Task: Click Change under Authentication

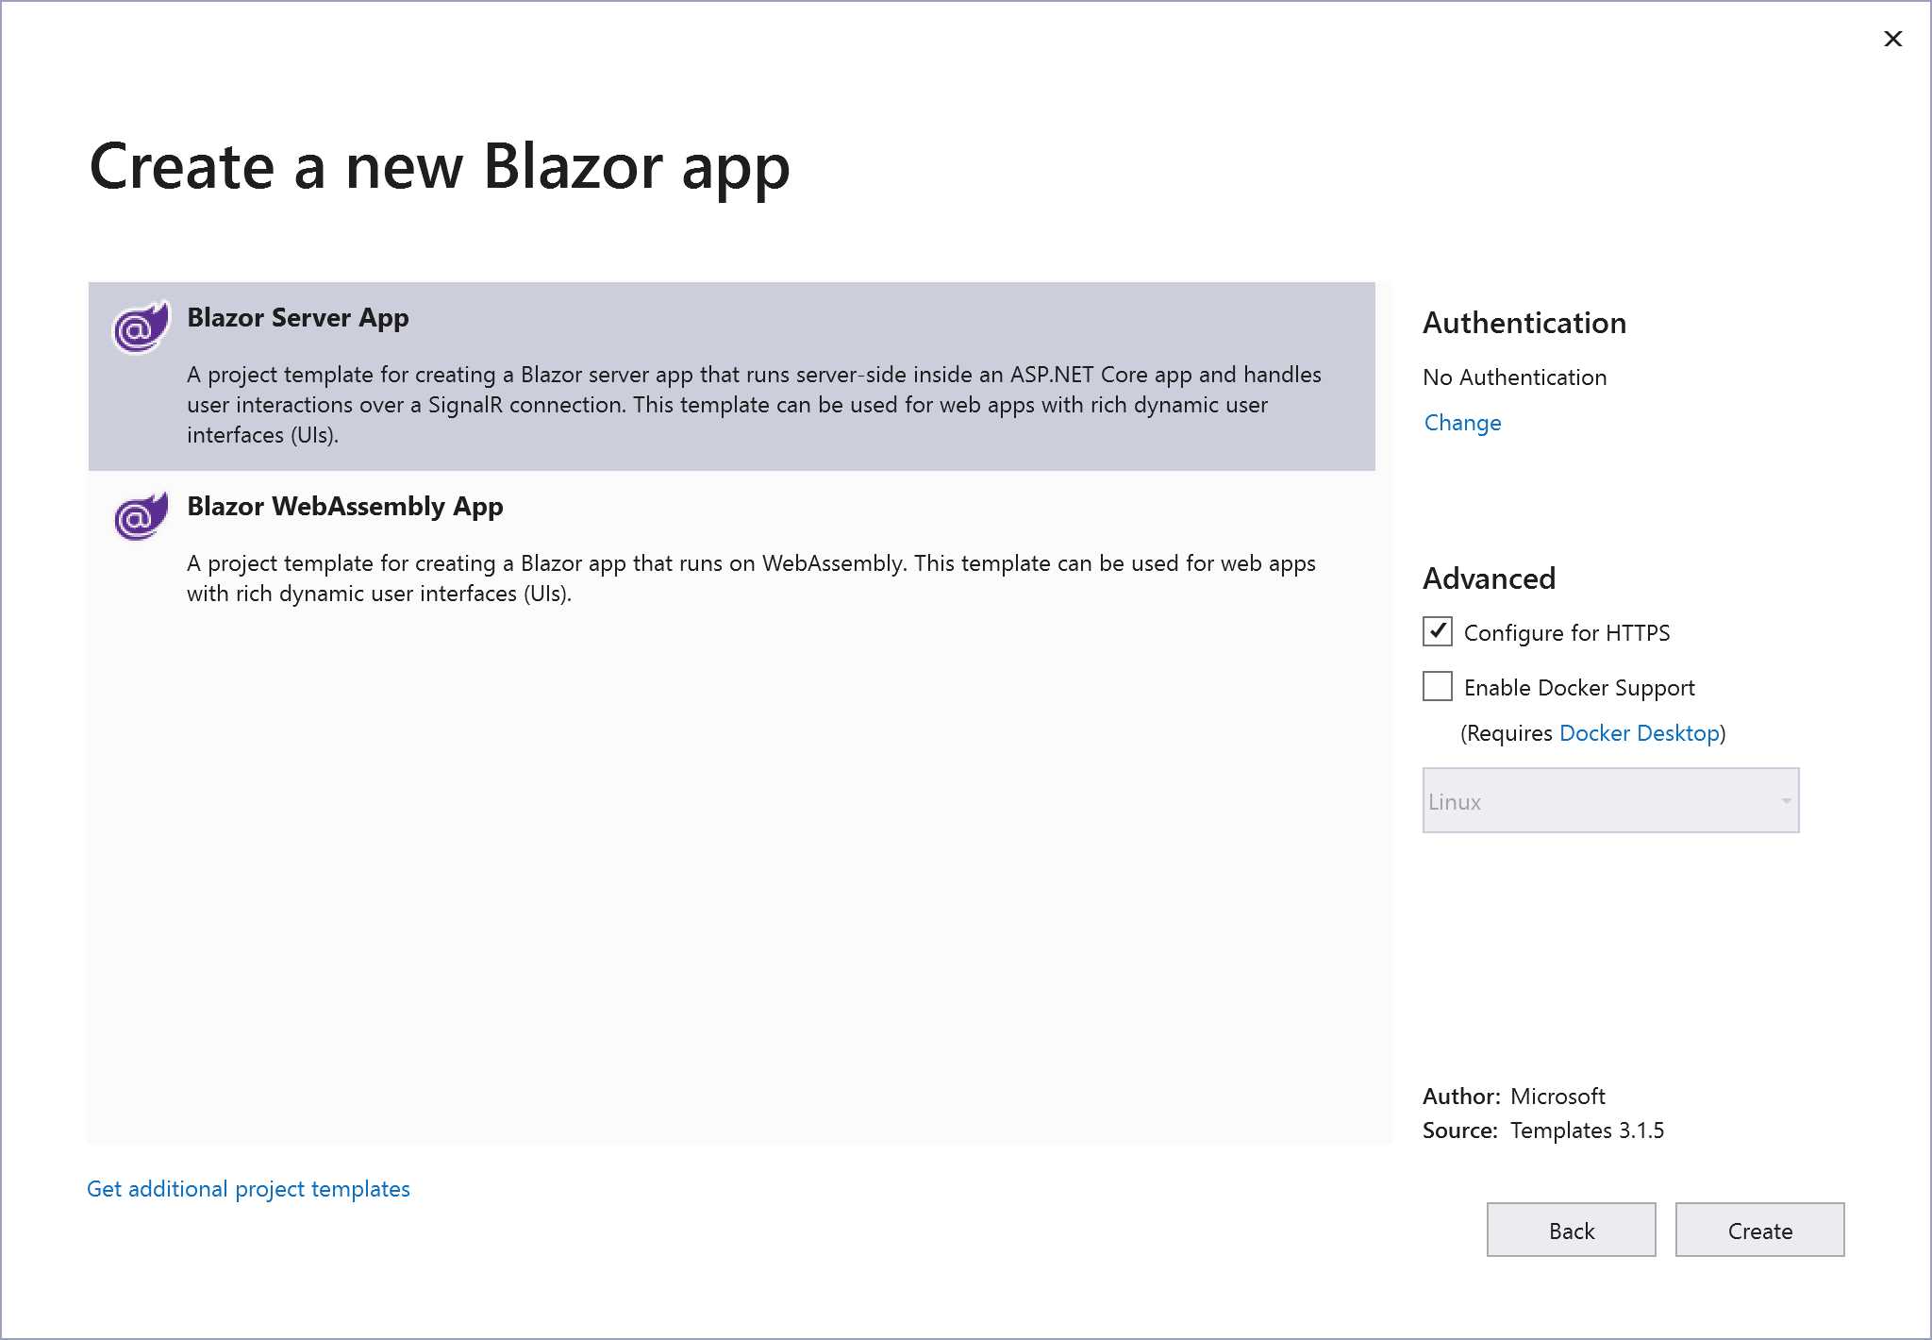Action: coord(1461,422)
